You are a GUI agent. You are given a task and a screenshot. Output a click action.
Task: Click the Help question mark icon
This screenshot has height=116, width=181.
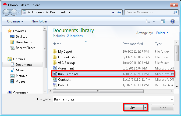pos(173,21)
